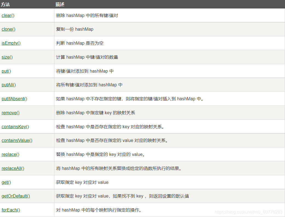Open the replace() method link
Screen dimensions: 285x217
tap(11, 154)
